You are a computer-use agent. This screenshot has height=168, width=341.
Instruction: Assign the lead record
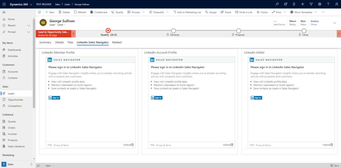click(211, 12)
